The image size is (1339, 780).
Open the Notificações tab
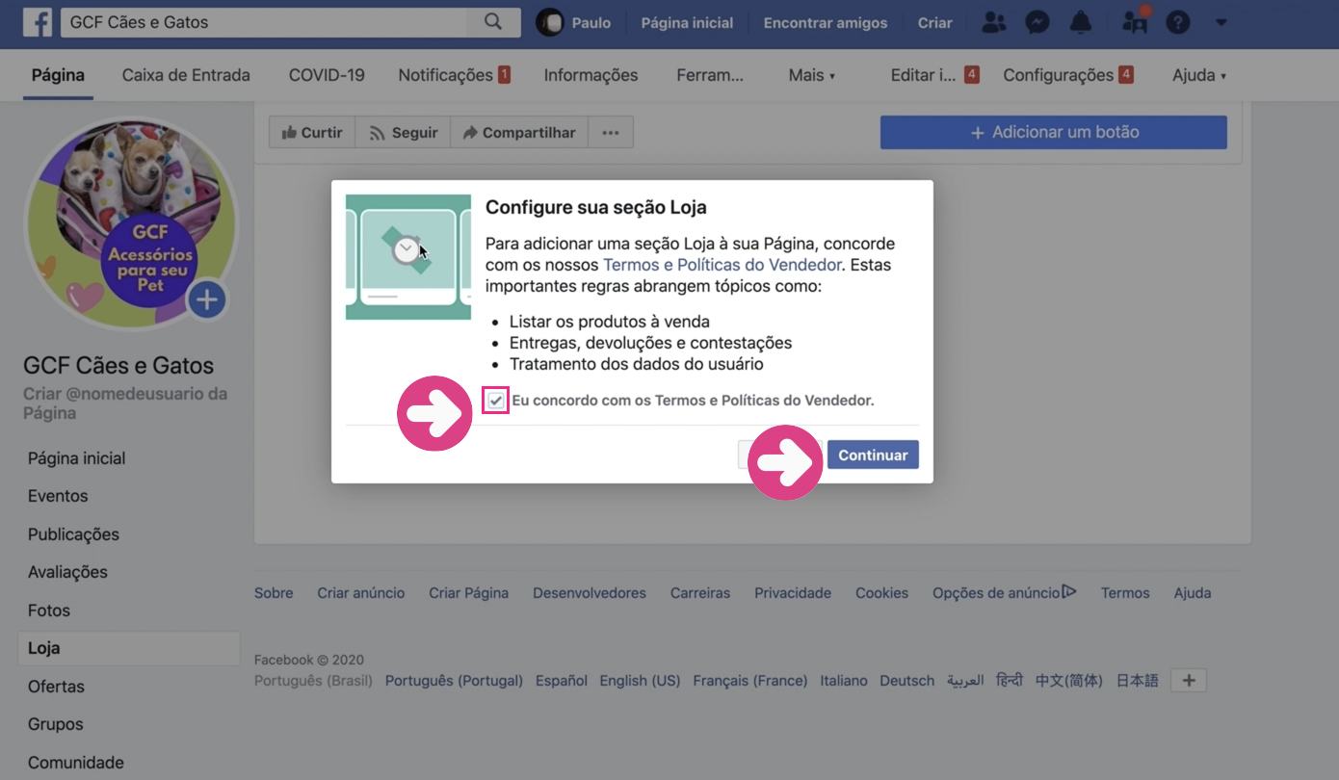(x=455, y=75)
